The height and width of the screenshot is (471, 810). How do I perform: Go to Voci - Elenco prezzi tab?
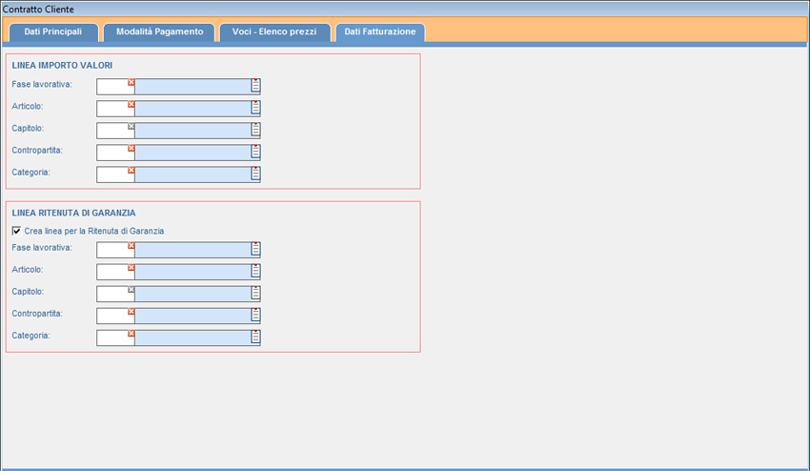pyautogui.click(x=274, y=32)
